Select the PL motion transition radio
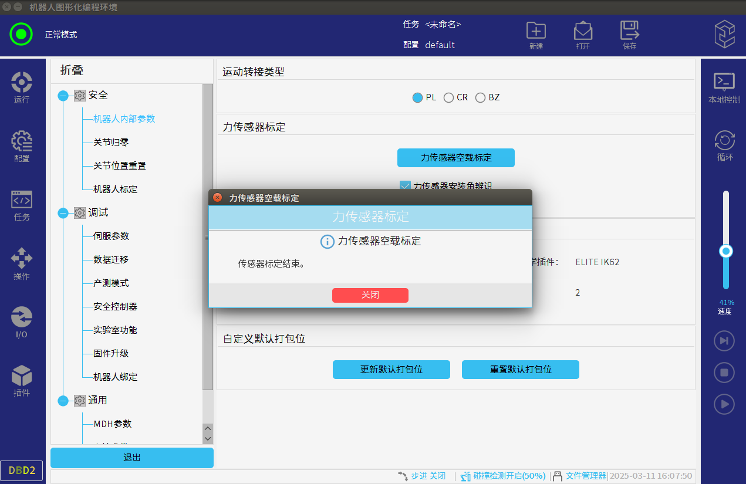The width and height of the screenshot is (746, 484). [x=418, y=98]
